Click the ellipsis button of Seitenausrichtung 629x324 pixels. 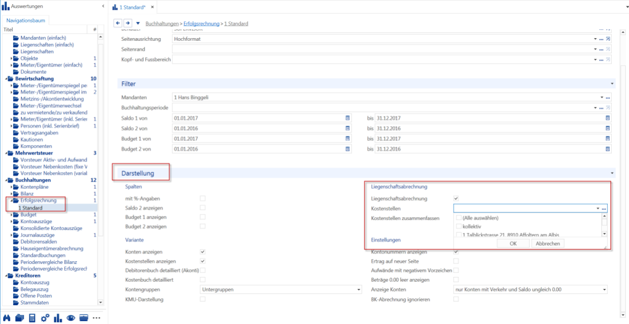coord(601,39)
